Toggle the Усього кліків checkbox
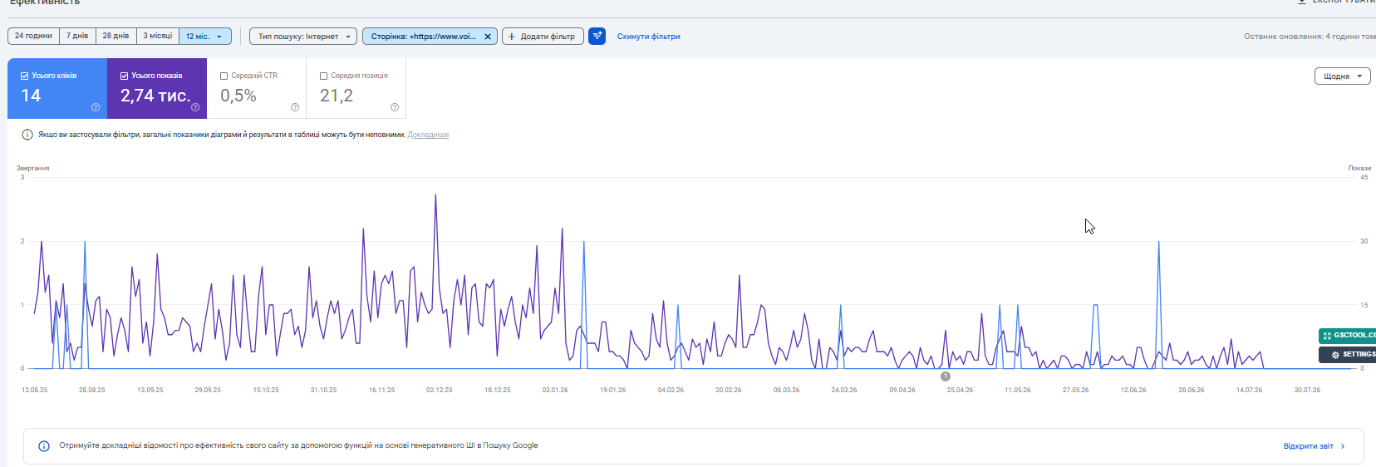The image size is (1376, 467). 25,76
